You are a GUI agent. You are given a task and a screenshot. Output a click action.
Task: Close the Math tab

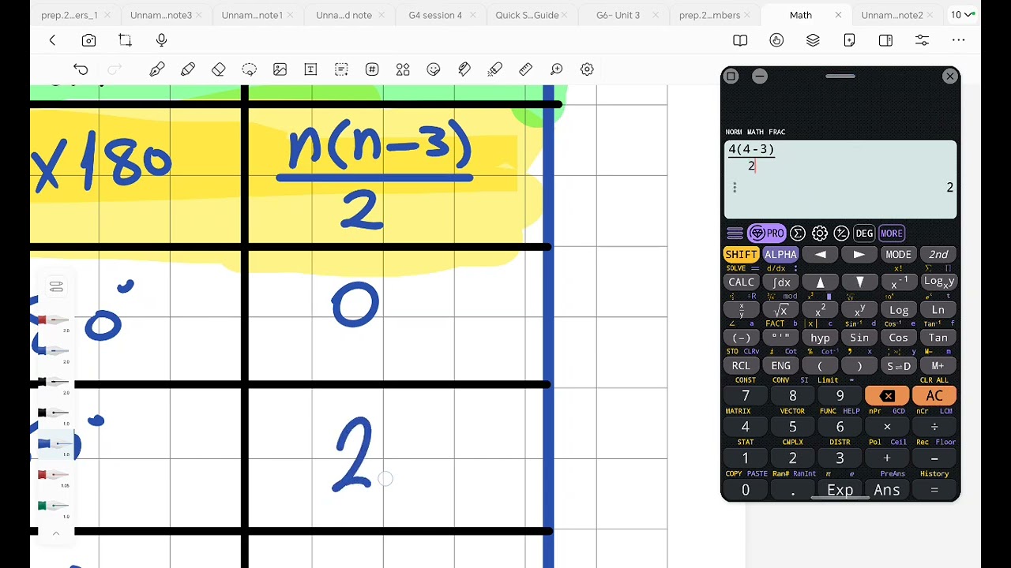pyautogui.click(x=838, y=15)
